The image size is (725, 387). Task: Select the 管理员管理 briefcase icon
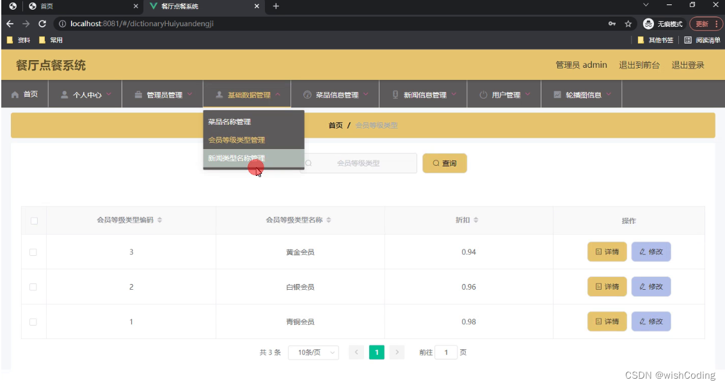click(138, 93)
